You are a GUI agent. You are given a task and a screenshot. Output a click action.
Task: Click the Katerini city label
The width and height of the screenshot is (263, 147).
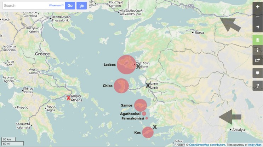coord(33,30)
